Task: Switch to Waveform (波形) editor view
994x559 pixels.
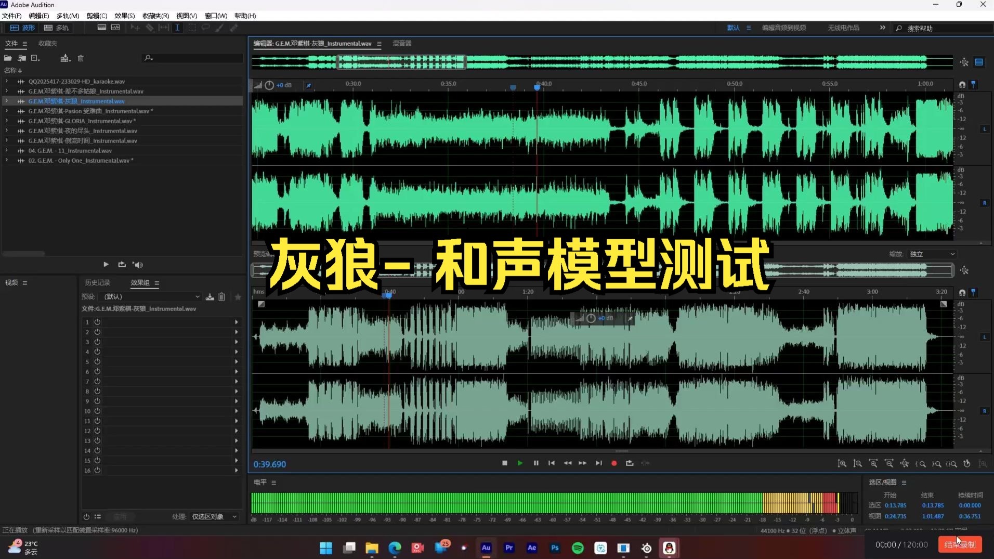Action: click(x=22, y=28)
